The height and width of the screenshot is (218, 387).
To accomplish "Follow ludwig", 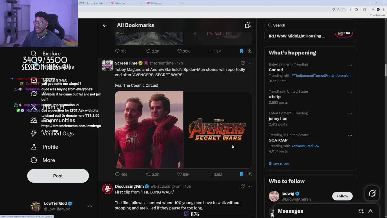I will tap(343, 196).
